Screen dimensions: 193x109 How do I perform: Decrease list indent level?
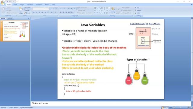[x=69, y=9]
